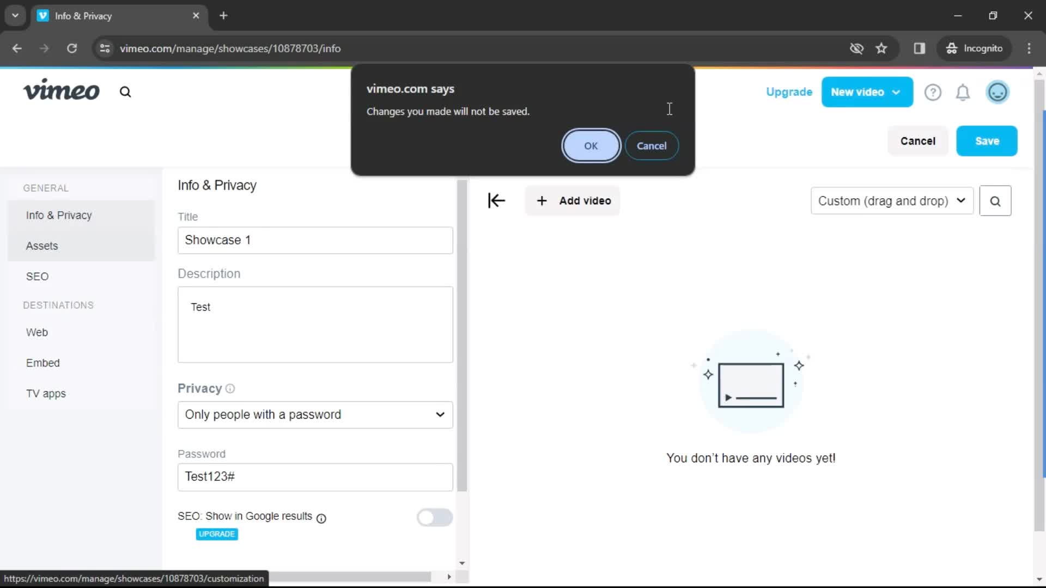
Task: Select Info & Privacy in the sidebar
Action: [x=81, y=216]
